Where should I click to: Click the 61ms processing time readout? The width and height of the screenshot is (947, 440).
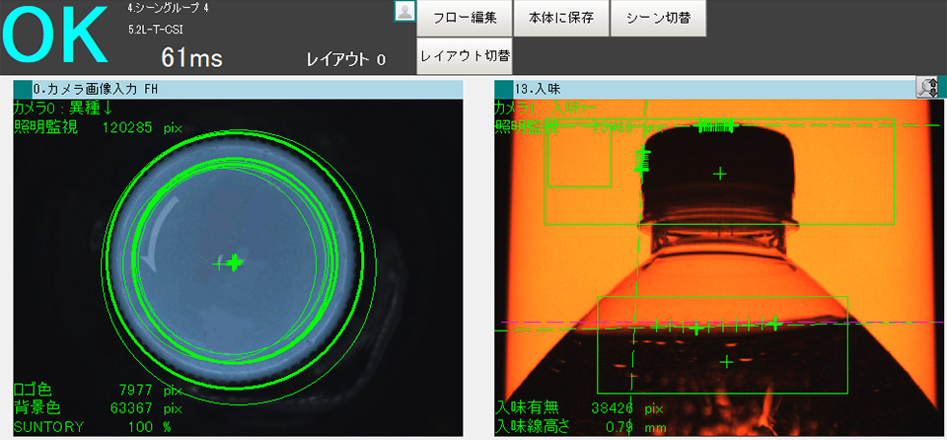(x=191, y=58)
